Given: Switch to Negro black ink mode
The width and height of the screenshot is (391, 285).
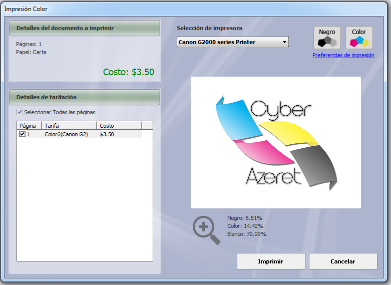Looking at the screenshot, I should [327, 38].
